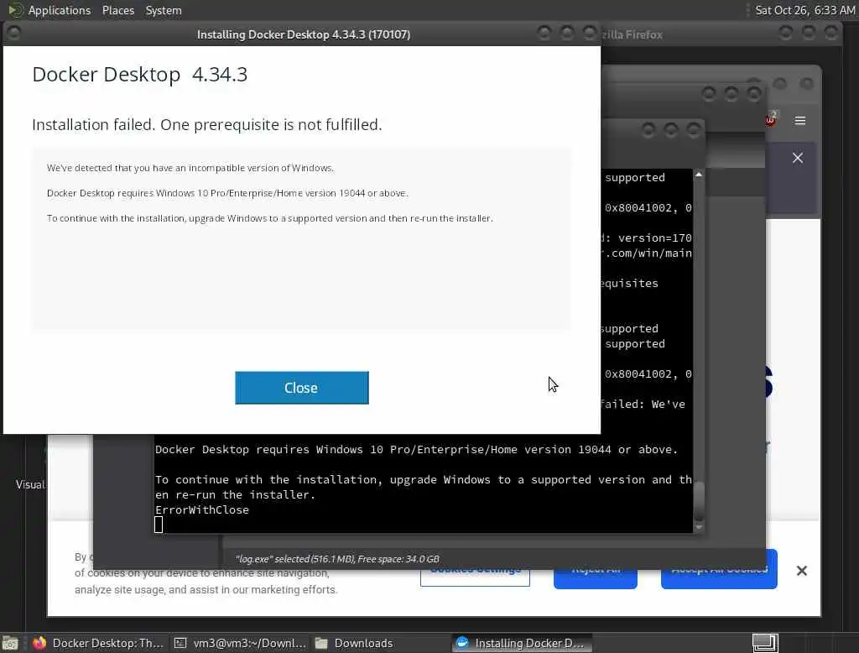
Task: Click the clock showing Sat Oct 26
Action: [804, 10]
